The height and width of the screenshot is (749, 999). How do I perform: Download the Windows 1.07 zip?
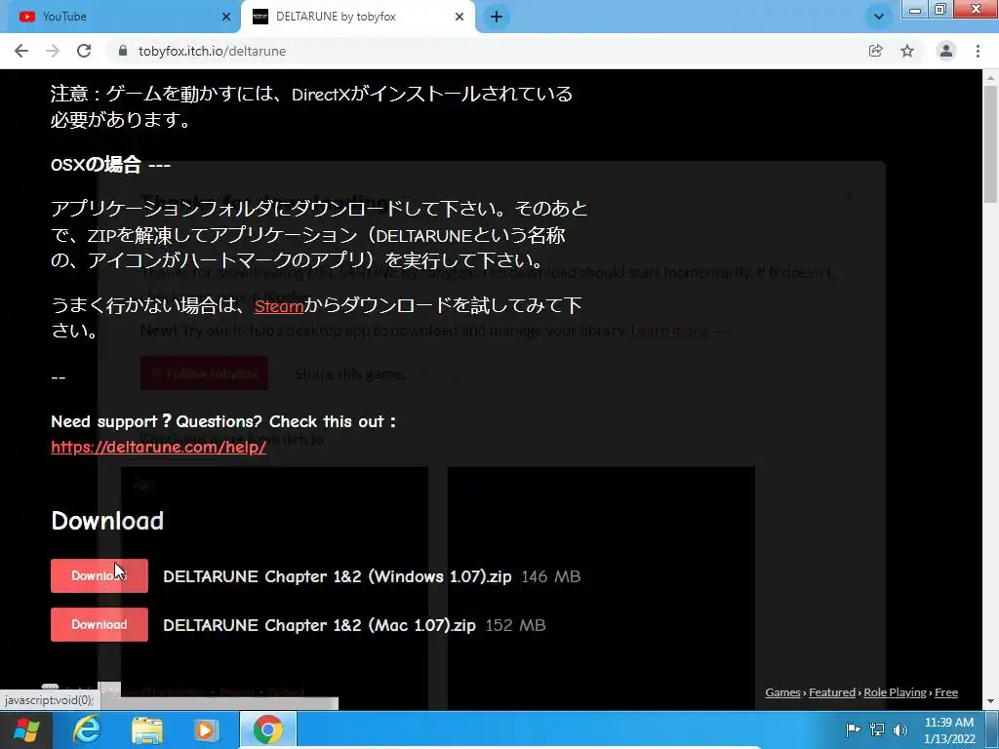pos(100,575)
